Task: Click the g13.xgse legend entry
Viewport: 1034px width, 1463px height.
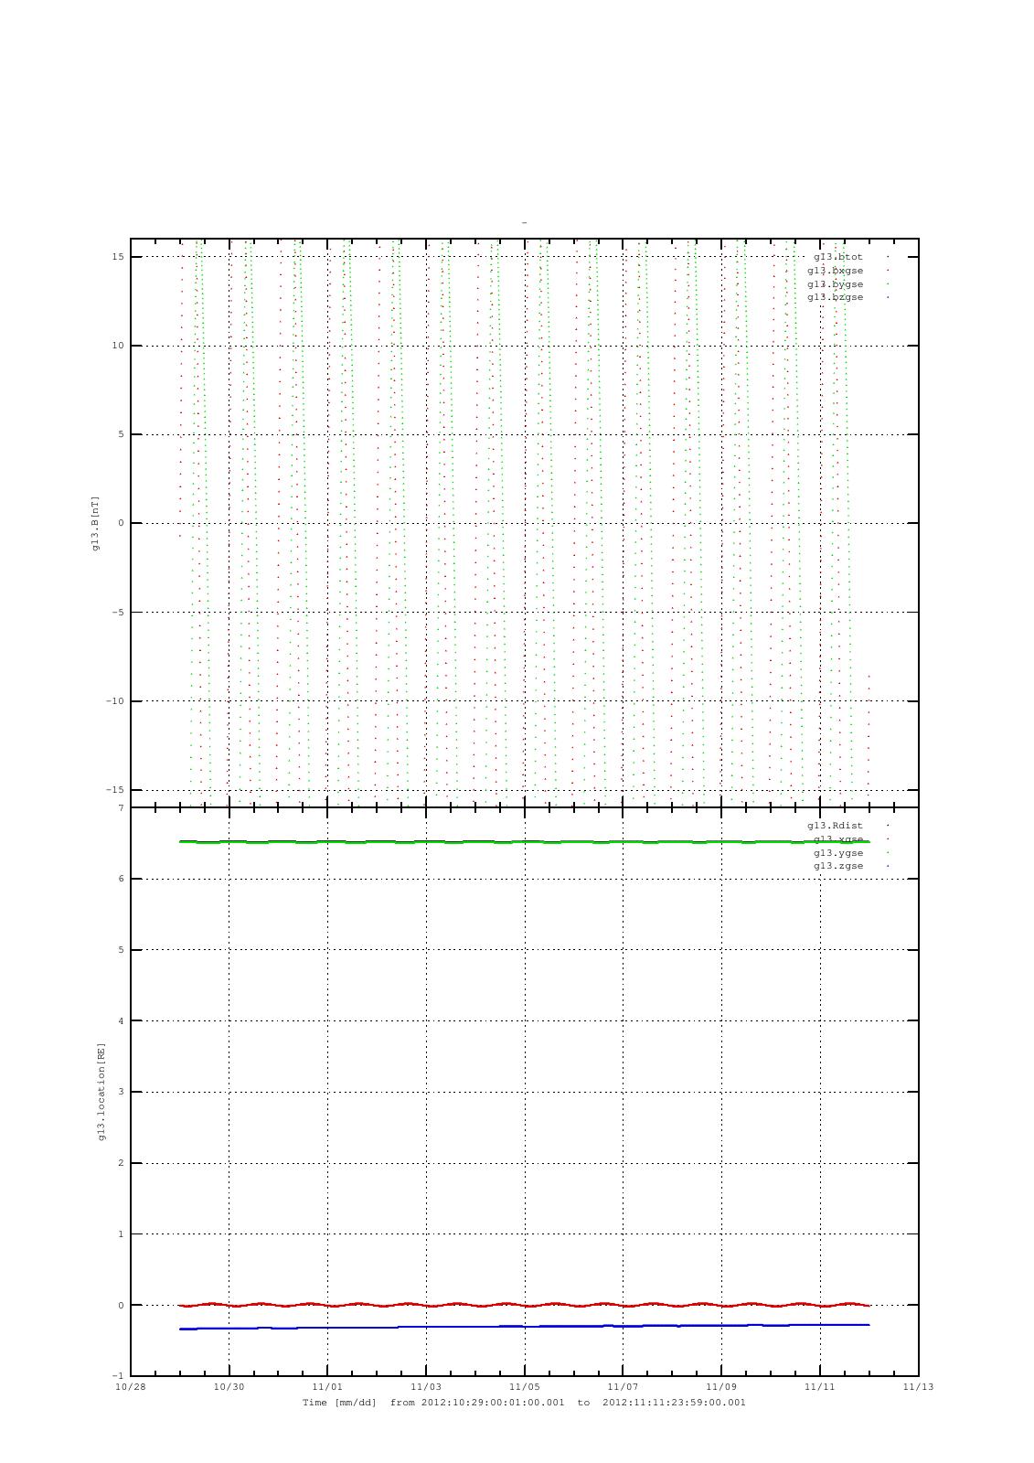Action: pyautogui.click(x=838, y=839)
